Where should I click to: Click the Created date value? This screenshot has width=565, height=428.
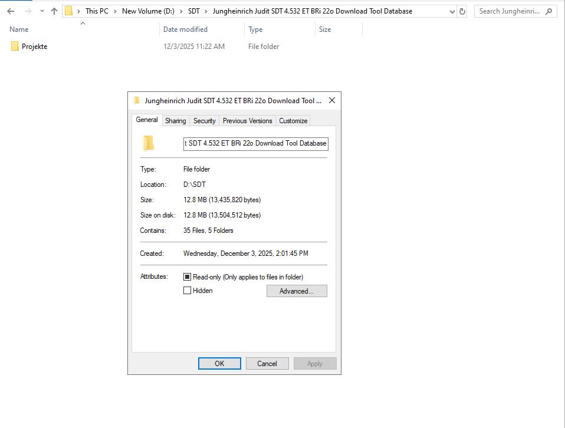pyautogui.click(x=246, y=253)
